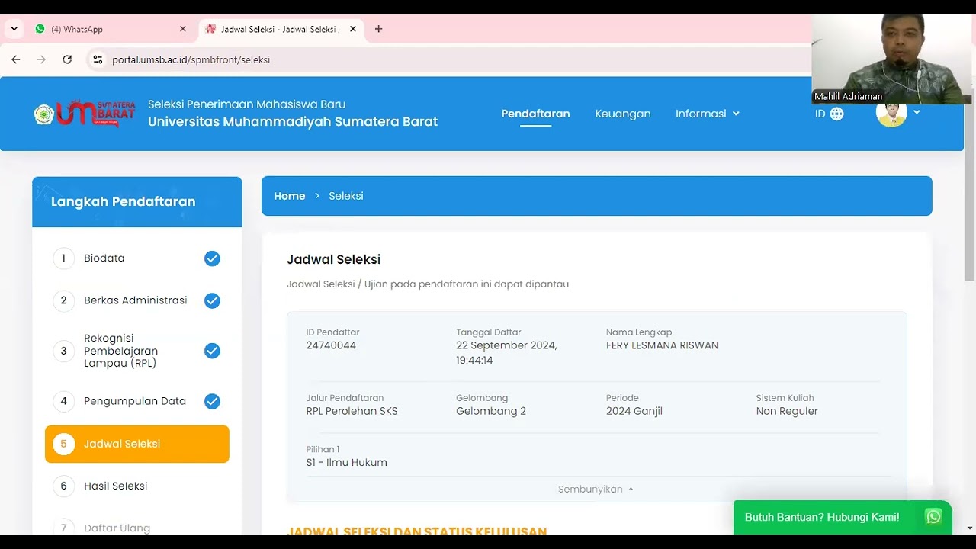Click the Langkah Pendaftaran panel header
Image resolution: width=976 pixels, height=549 pixels.
pyautogui.click(x=137, y=202)
